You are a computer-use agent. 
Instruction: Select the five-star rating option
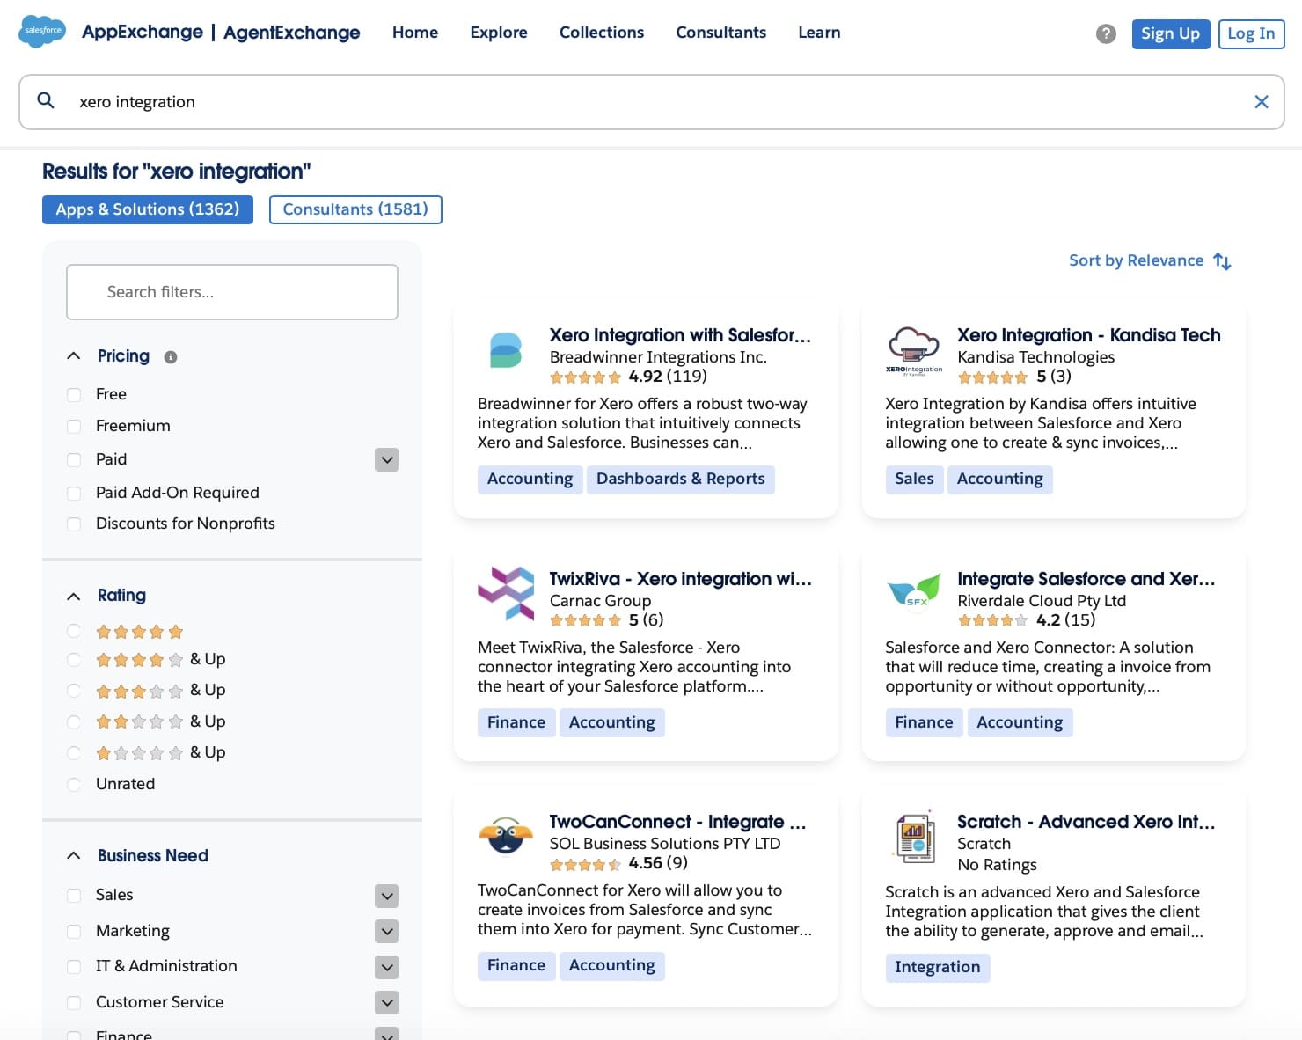point(74,631)
